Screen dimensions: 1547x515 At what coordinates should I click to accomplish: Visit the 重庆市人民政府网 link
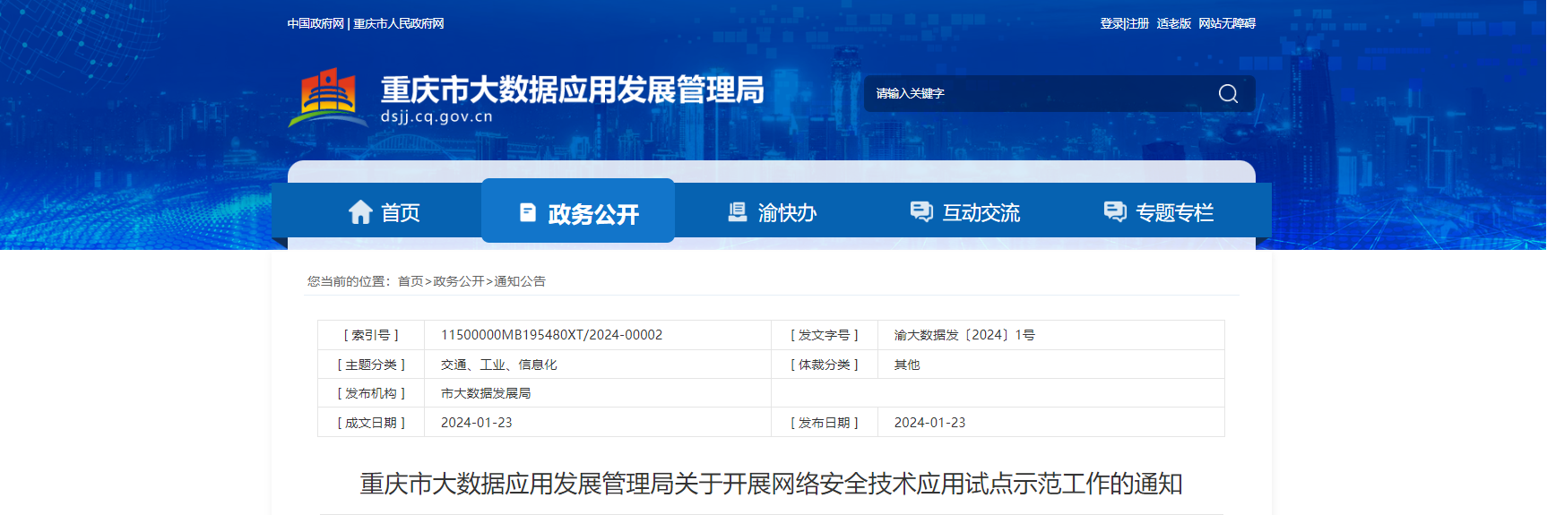[399, 23]
